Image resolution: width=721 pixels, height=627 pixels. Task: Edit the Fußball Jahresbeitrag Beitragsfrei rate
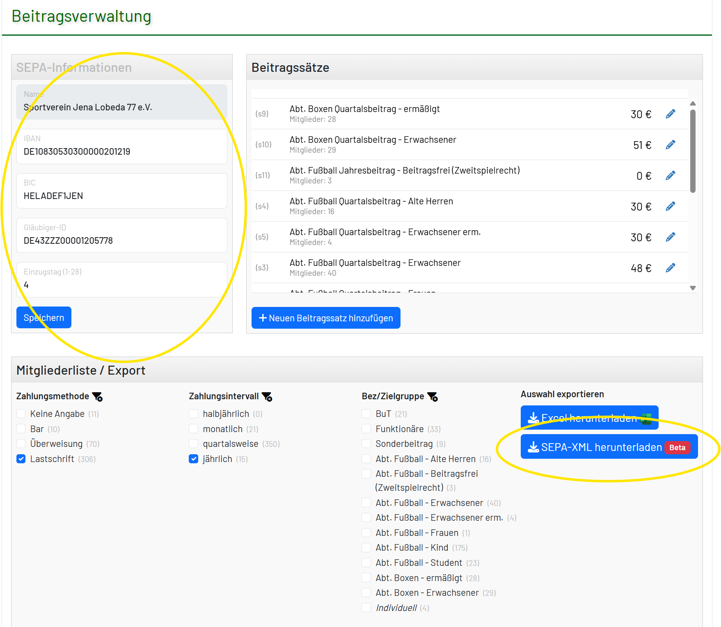671,175
